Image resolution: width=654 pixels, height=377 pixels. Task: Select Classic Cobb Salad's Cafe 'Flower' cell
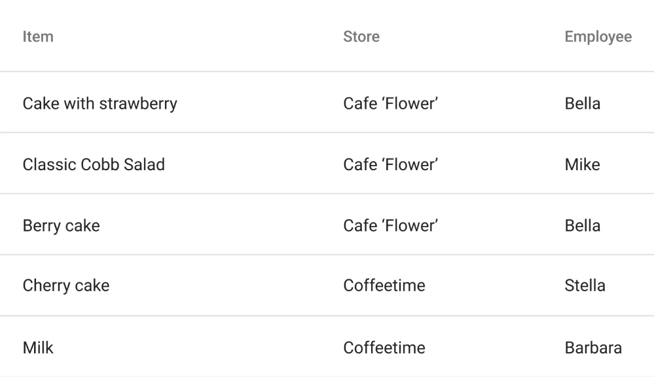click(390, 164)
